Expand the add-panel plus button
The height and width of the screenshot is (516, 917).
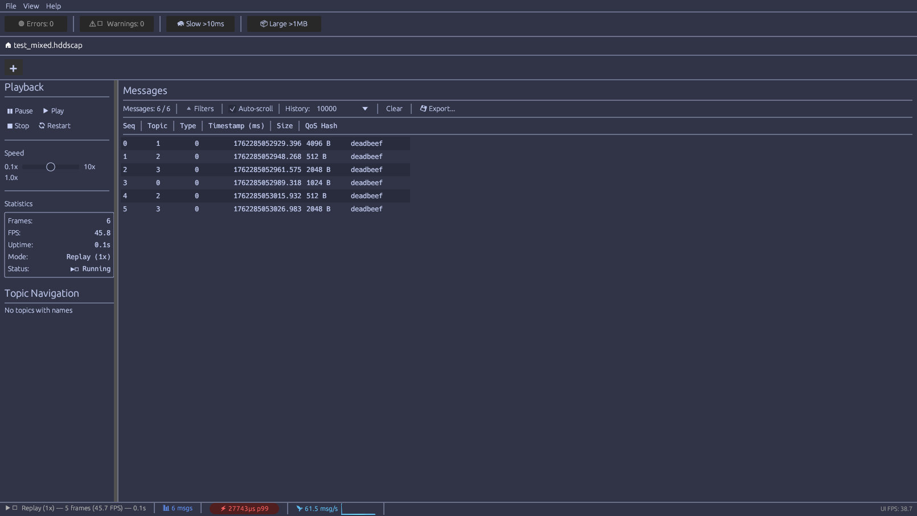(13, 67)
